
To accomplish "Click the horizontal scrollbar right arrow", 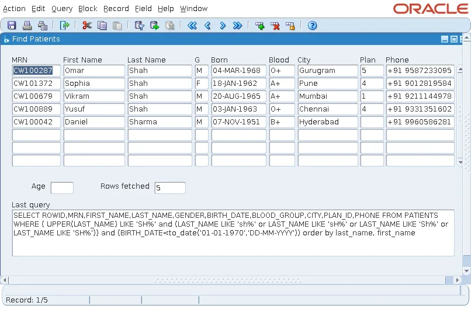I will (x=457, y=280).
